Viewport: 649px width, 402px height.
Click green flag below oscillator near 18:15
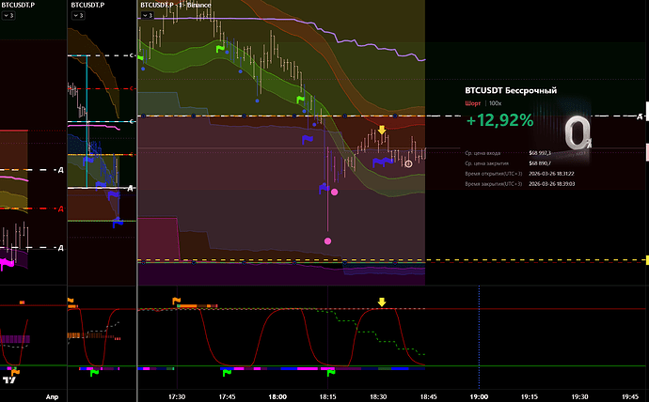click(330, 372)
